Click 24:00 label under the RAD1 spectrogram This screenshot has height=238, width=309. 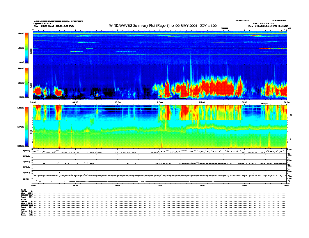tap(286, 102)
